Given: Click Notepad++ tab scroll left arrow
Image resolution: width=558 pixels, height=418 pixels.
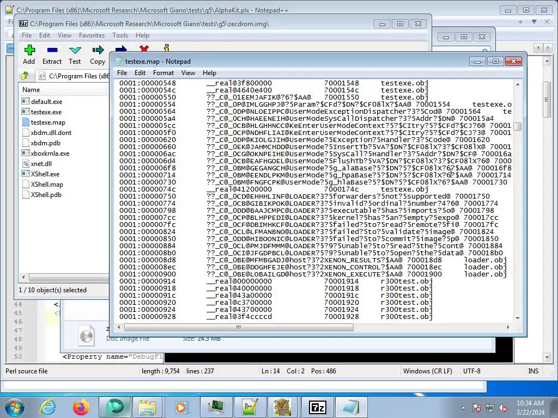Looking at the screenshot, I should tap(539, 48).
